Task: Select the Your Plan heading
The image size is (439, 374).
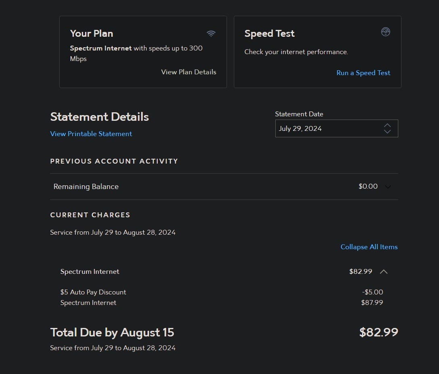Action: coord(92,34)
